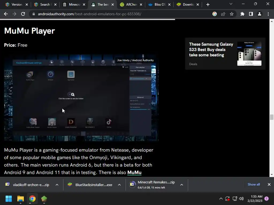274x205 pixels.
Task: Open the Samsung Galaxy S23 deals article
Action: pos(211,49)
